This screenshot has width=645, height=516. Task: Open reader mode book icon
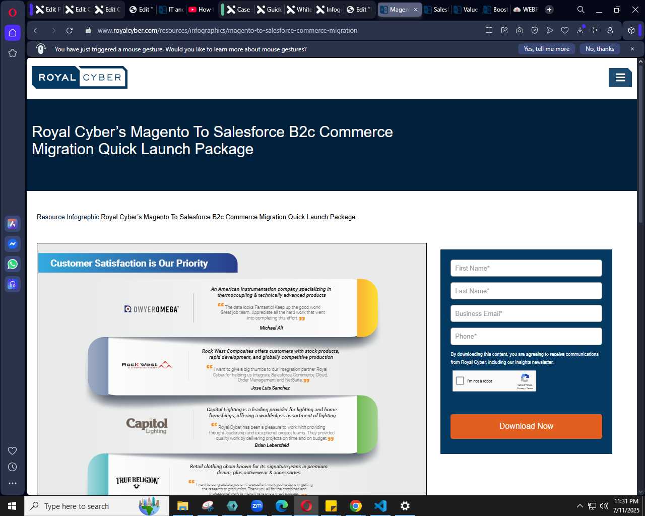tap(489, 30)
